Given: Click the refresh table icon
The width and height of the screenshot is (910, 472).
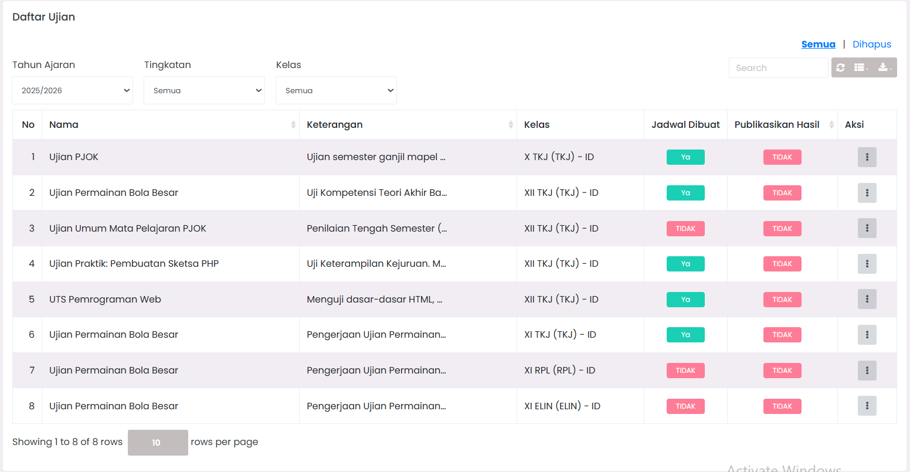Looking at the screenshot, I should [x=841, y=67].
